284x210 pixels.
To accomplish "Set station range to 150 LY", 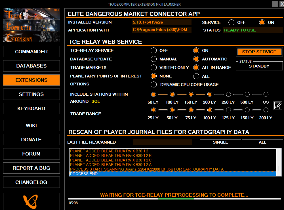I will tap(191, 94).
